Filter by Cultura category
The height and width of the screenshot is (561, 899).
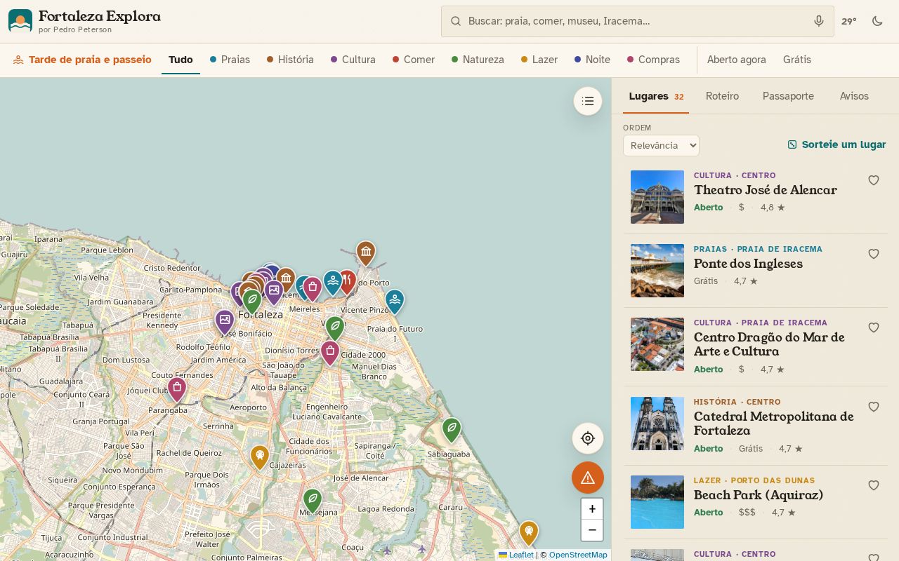[x=353, y=60]
